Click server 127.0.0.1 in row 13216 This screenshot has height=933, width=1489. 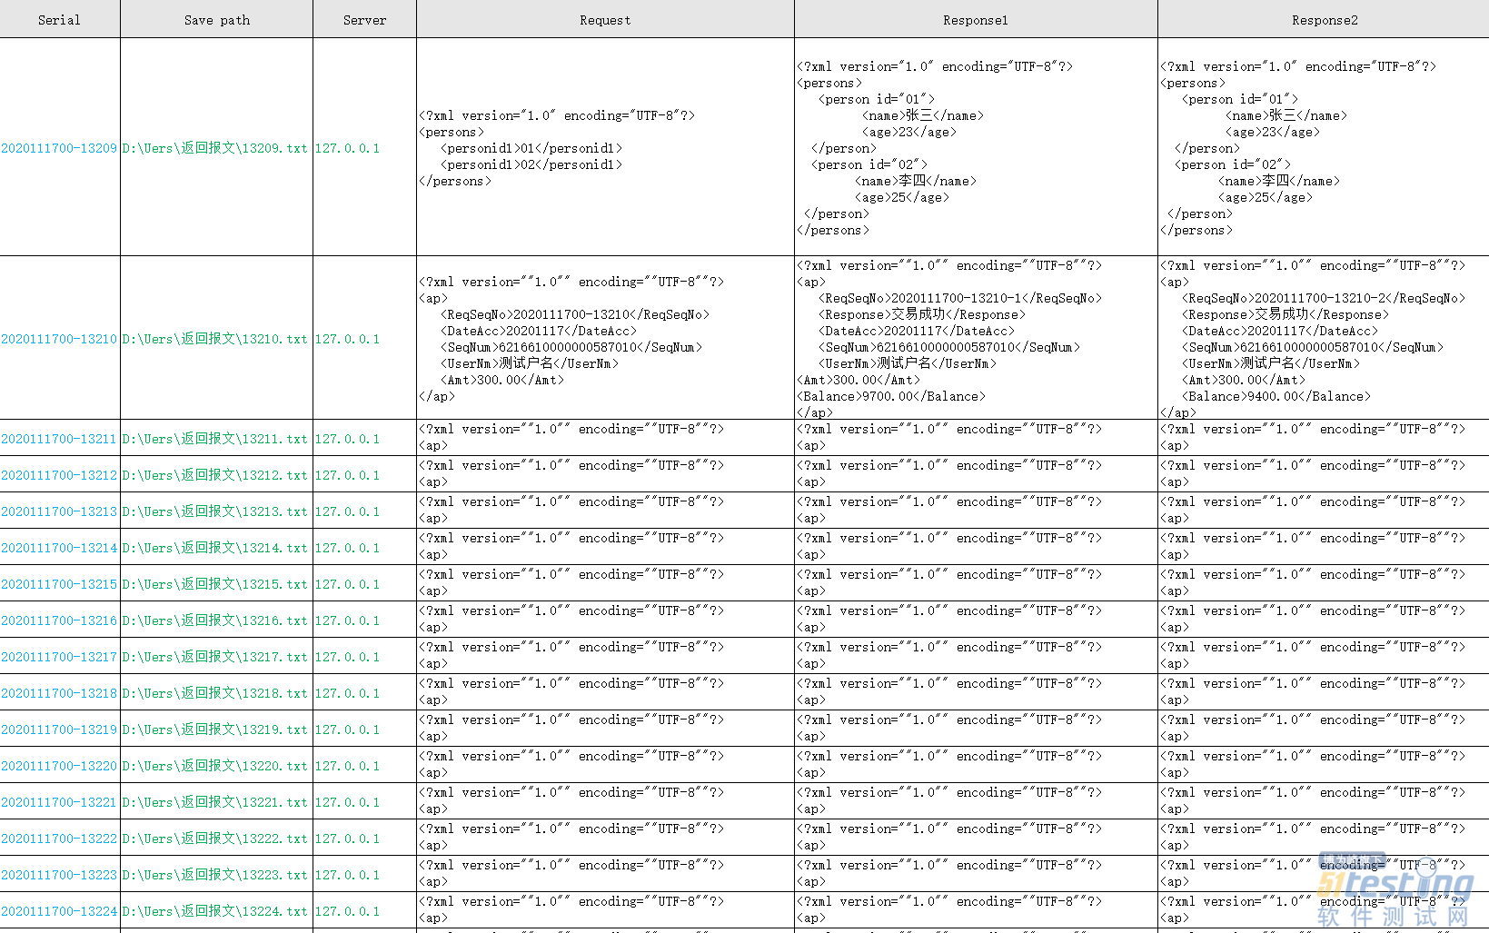(x=347, y=620)
